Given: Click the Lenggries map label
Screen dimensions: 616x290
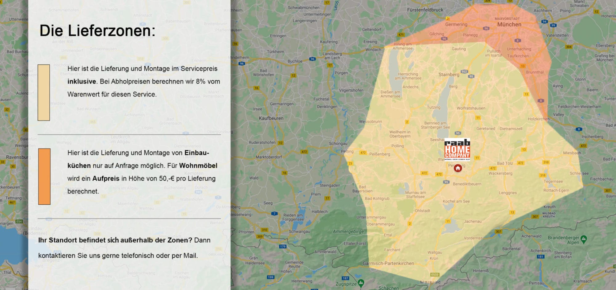Looking at the screenshot, I should (508, 193).
